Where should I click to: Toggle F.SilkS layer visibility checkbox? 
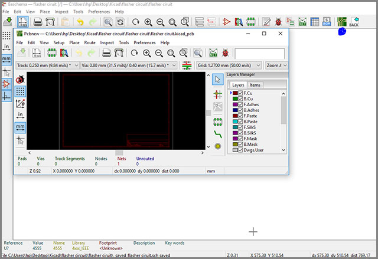240,127
